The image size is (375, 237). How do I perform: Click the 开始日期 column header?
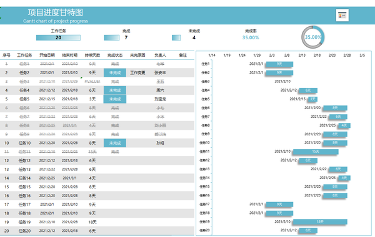click(x=47, y=55)
